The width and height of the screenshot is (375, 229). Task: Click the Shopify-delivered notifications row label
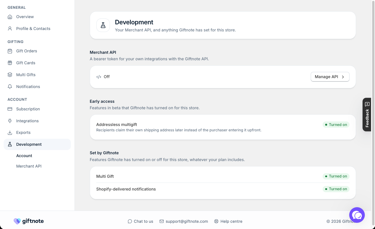click(126, 189)
